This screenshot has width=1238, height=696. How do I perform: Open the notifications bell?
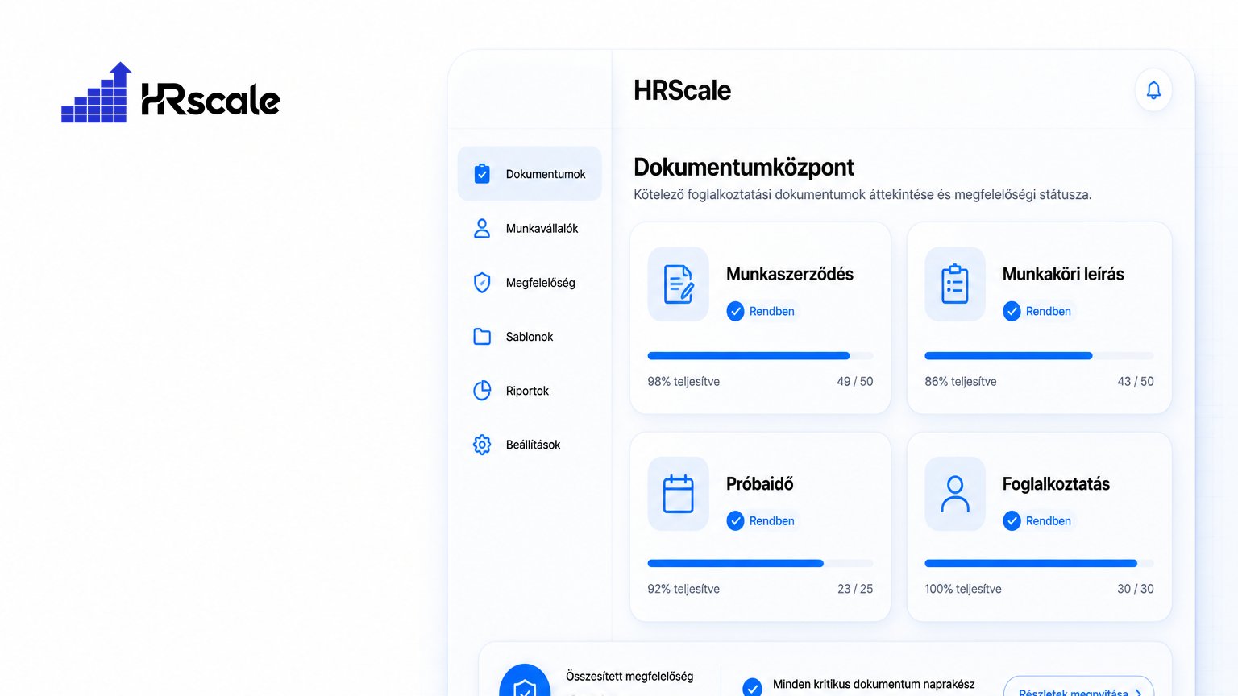(1153, 90)
